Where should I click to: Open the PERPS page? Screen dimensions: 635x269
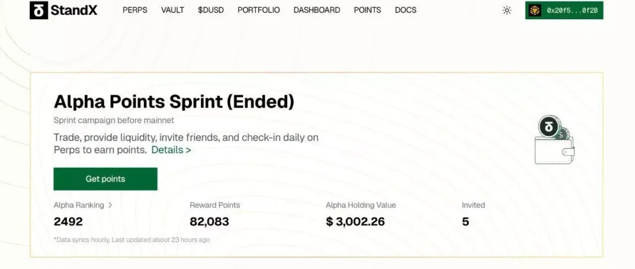pos(135,10)
